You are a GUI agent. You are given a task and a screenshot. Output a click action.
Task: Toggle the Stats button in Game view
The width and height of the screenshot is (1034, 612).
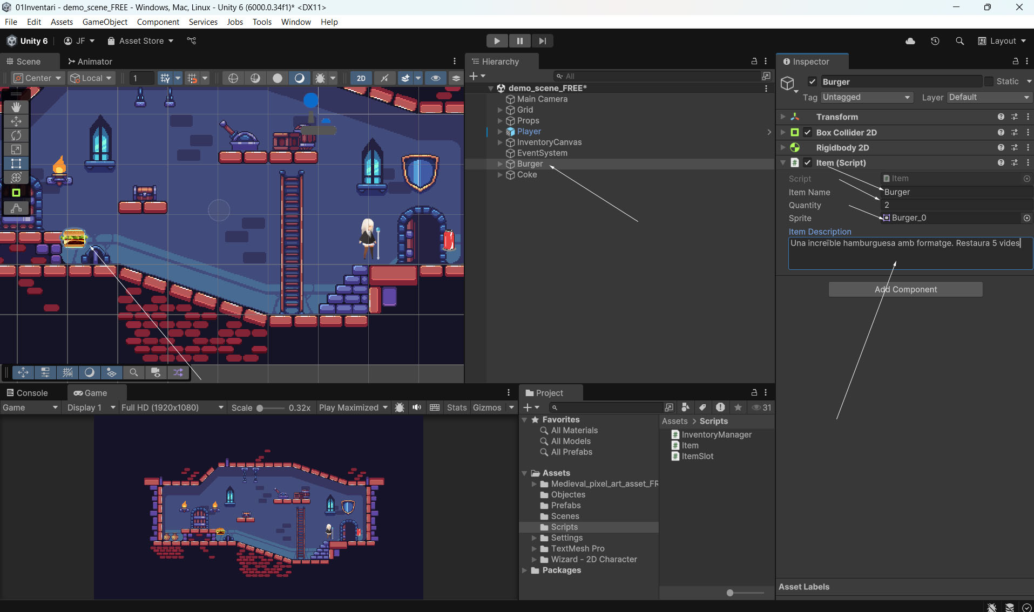point(456,407)
